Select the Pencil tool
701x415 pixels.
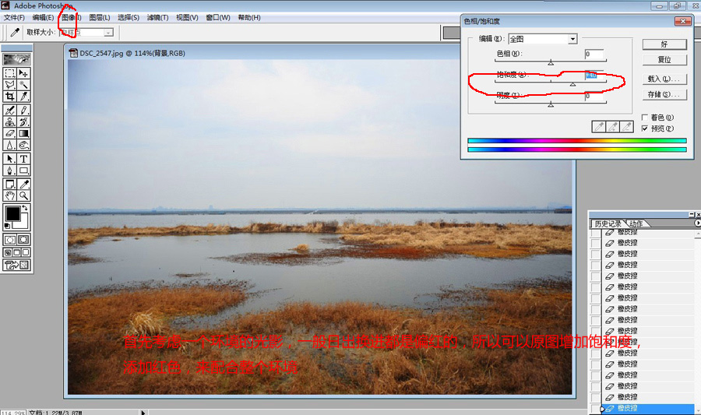23,110
